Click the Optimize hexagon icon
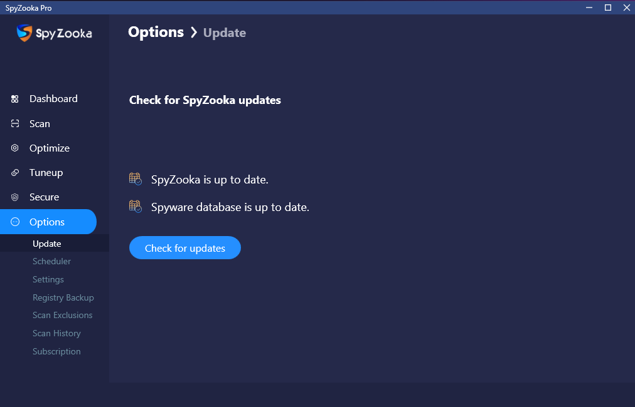Image resolution: width=635 pixels, height=407 pixels. (x=15, y=148)
